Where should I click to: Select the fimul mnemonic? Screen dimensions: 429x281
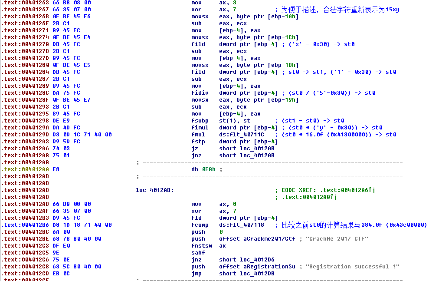coord(200,128)
